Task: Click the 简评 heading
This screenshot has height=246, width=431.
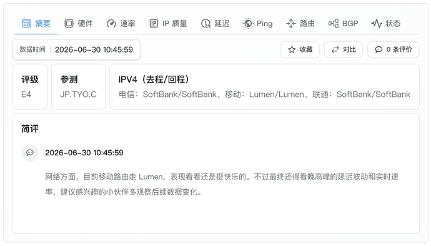Action: coord(30,129)
